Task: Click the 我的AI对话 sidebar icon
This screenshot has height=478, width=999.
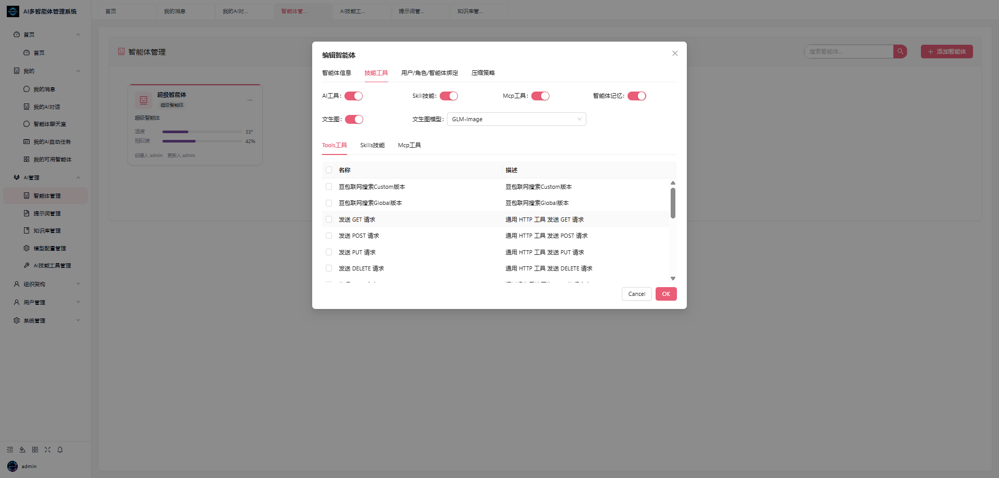Action: 27,107
